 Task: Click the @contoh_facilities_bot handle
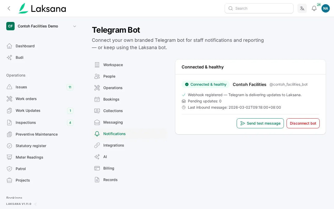click(x=289, y=84)
